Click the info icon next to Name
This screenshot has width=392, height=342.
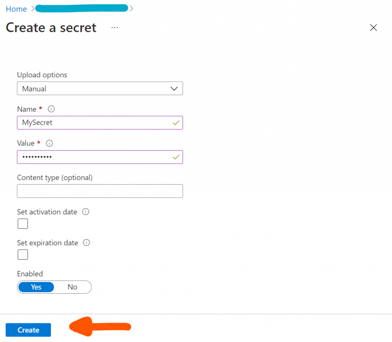pyautogui.click(x=51, y=109)
